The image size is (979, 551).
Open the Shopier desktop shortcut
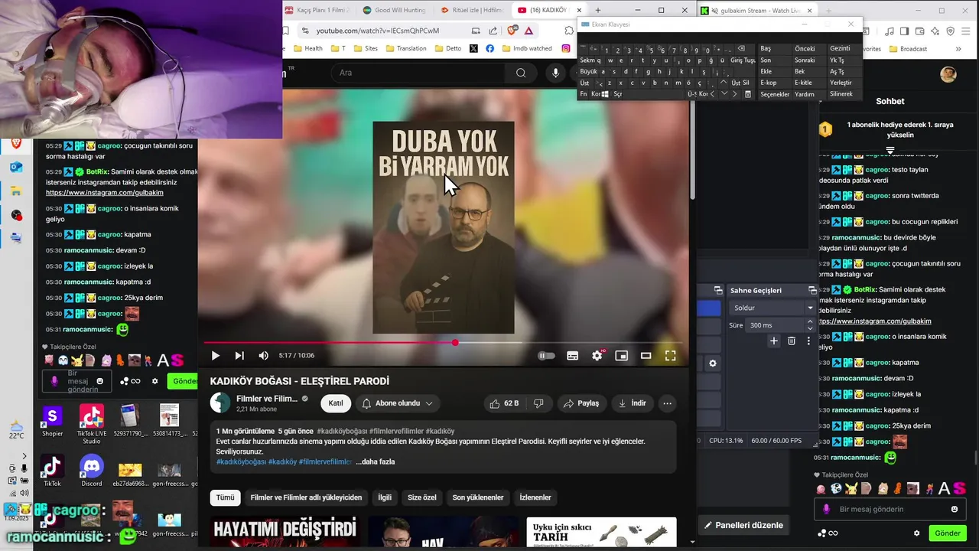[52, 422]
